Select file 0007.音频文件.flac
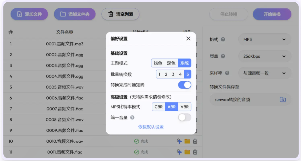The image size is (301, 161). point(65,109)
